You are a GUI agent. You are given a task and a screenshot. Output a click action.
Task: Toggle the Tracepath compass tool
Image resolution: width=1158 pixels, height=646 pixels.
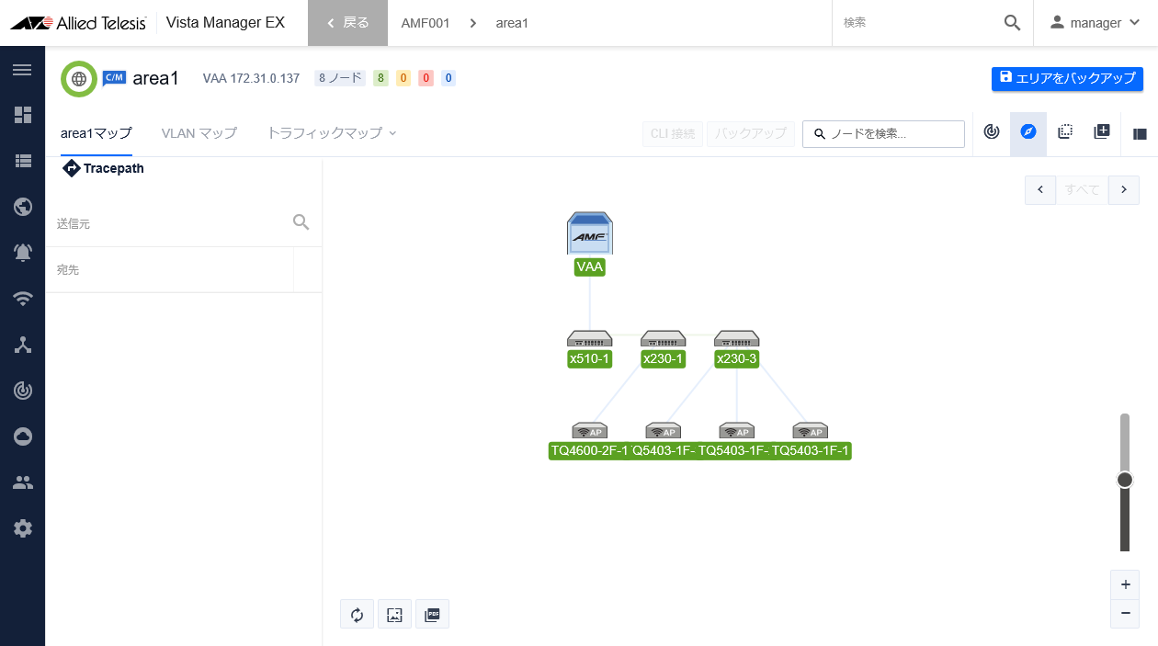tap(1028, 132)
